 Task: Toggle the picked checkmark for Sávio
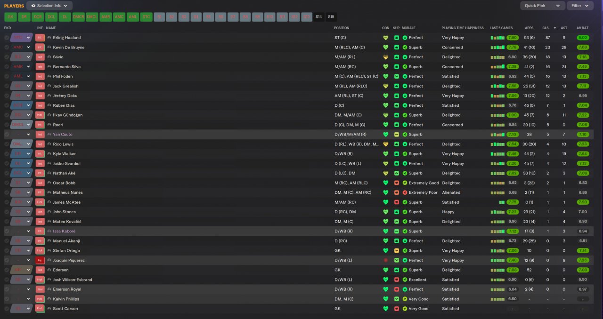tap(7, 57)
